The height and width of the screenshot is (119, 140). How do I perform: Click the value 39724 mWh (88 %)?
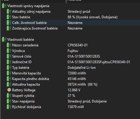pos(82,84)
